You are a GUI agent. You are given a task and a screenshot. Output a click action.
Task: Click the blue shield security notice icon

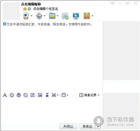pos(4,24)
